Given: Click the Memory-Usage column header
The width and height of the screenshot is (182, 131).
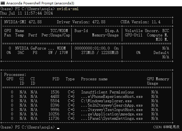Looking at the screenshot, I should [x=105, y=35].
